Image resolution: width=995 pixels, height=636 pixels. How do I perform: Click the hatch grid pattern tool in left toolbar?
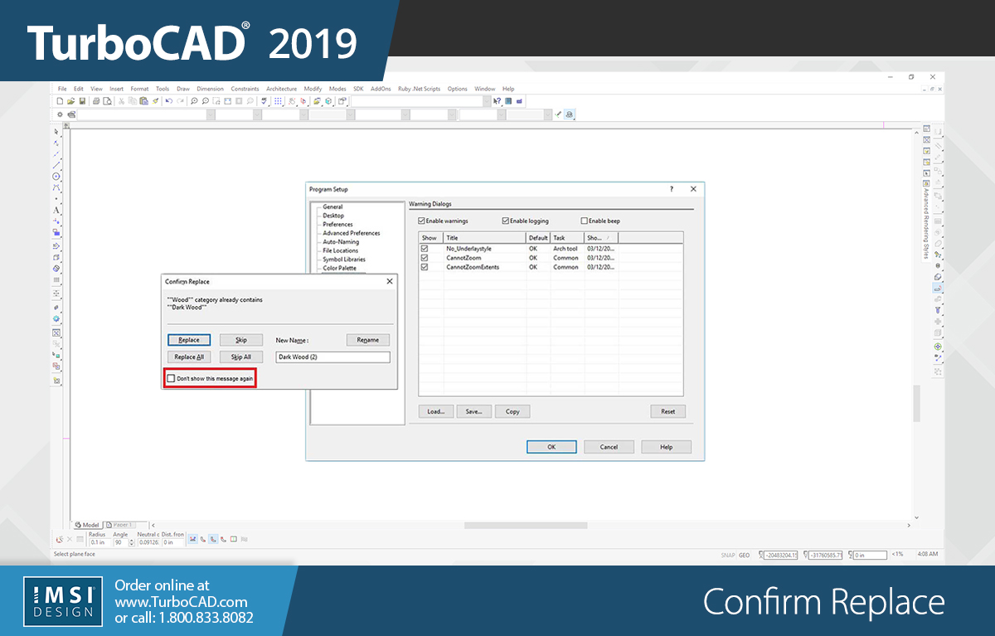[x=56, y=279]
